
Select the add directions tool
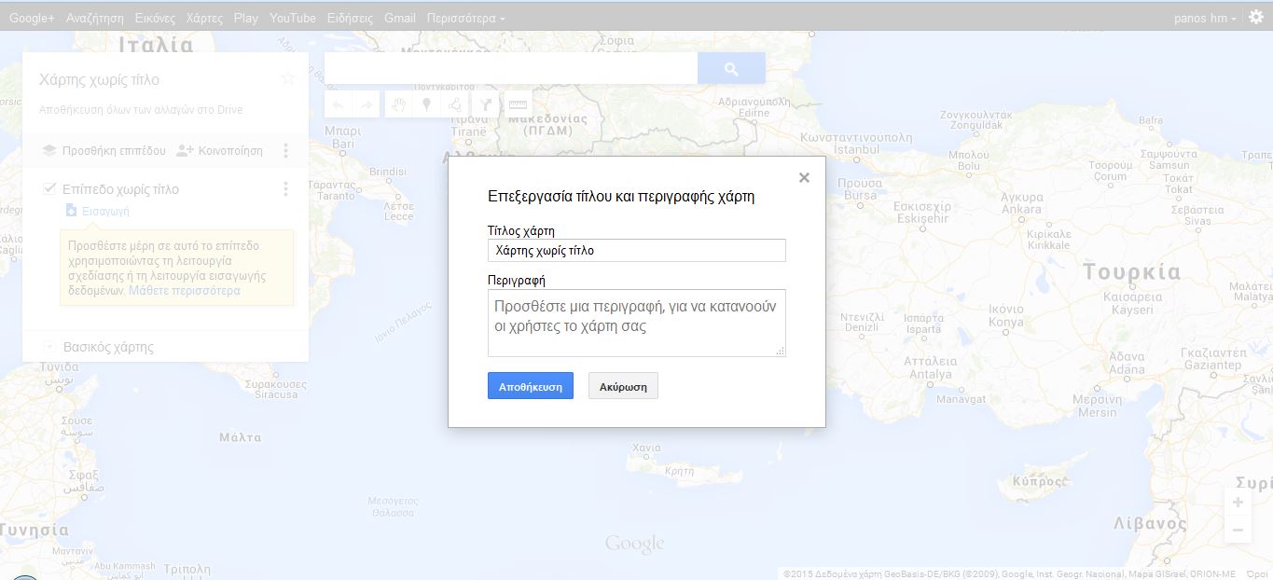pyautogui.click(x=485, y=105)
